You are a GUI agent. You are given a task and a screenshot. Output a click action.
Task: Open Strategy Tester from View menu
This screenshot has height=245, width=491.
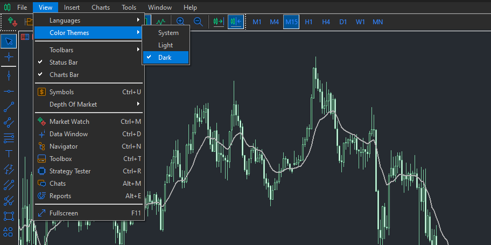point(89,171)
